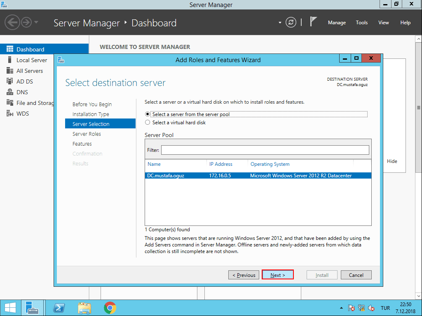Select Dashboard in the sidebar
Image resolution: width=422 pixels, height=316 pixels.
coord(44,49)
